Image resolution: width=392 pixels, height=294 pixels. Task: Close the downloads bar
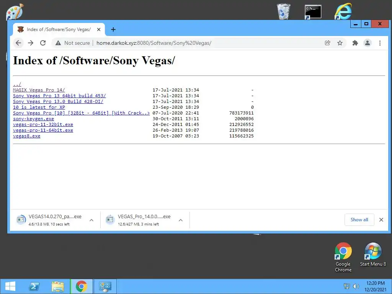click(381, 220)
